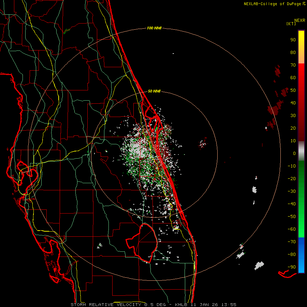
Task: Click the [KT] units label
Action: pos(291,24)
